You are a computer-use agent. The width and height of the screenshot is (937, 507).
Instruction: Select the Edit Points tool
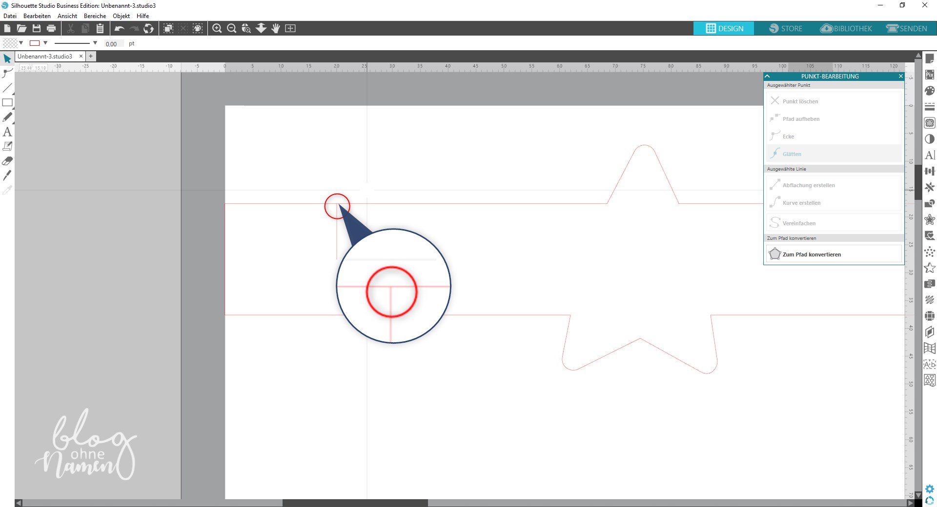(x=7, y=74)
